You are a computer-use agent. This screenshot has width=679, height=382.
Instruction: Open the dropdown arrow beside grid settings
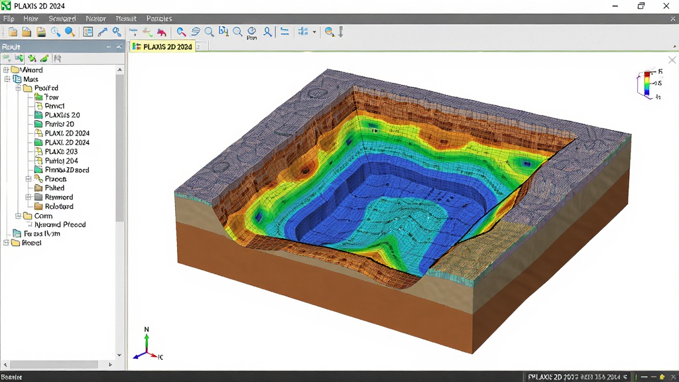[314, 32]
